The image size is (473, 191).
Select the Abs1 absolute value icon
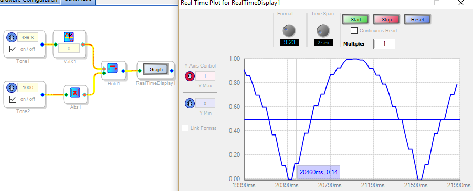[x=75, y=93]
